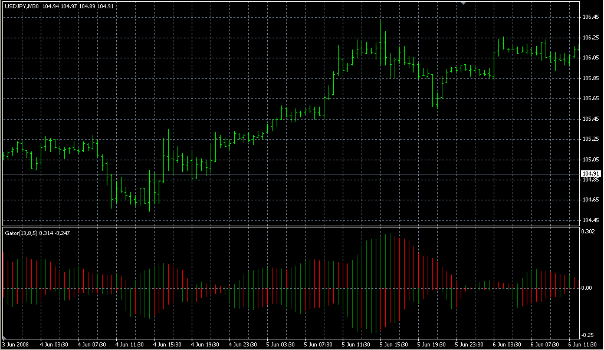Click the 106.45 price axis label
Image resolution: width=604 pixels, height=350 pixels.
[x=590, y=17]
